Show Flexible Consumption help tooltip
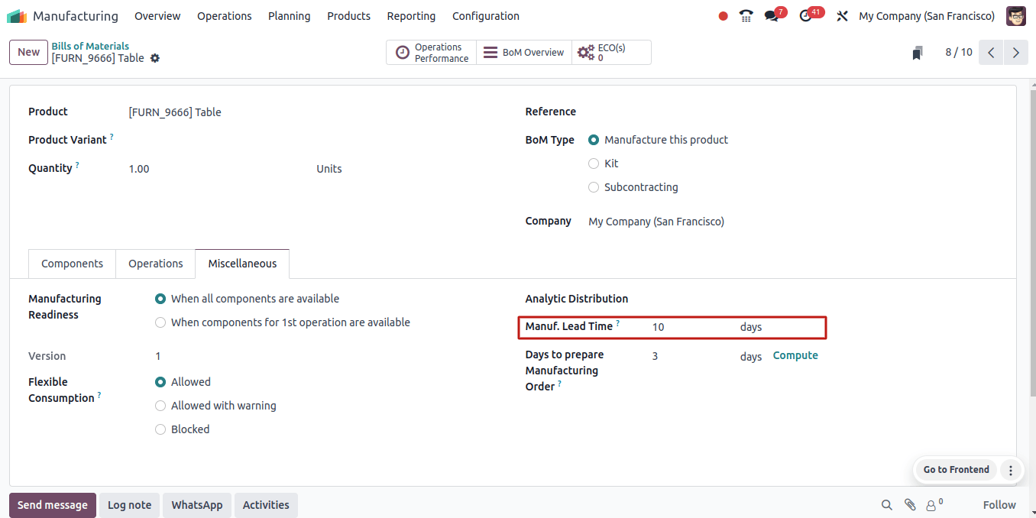This screenshot has width=1036, height=518. 99,396
